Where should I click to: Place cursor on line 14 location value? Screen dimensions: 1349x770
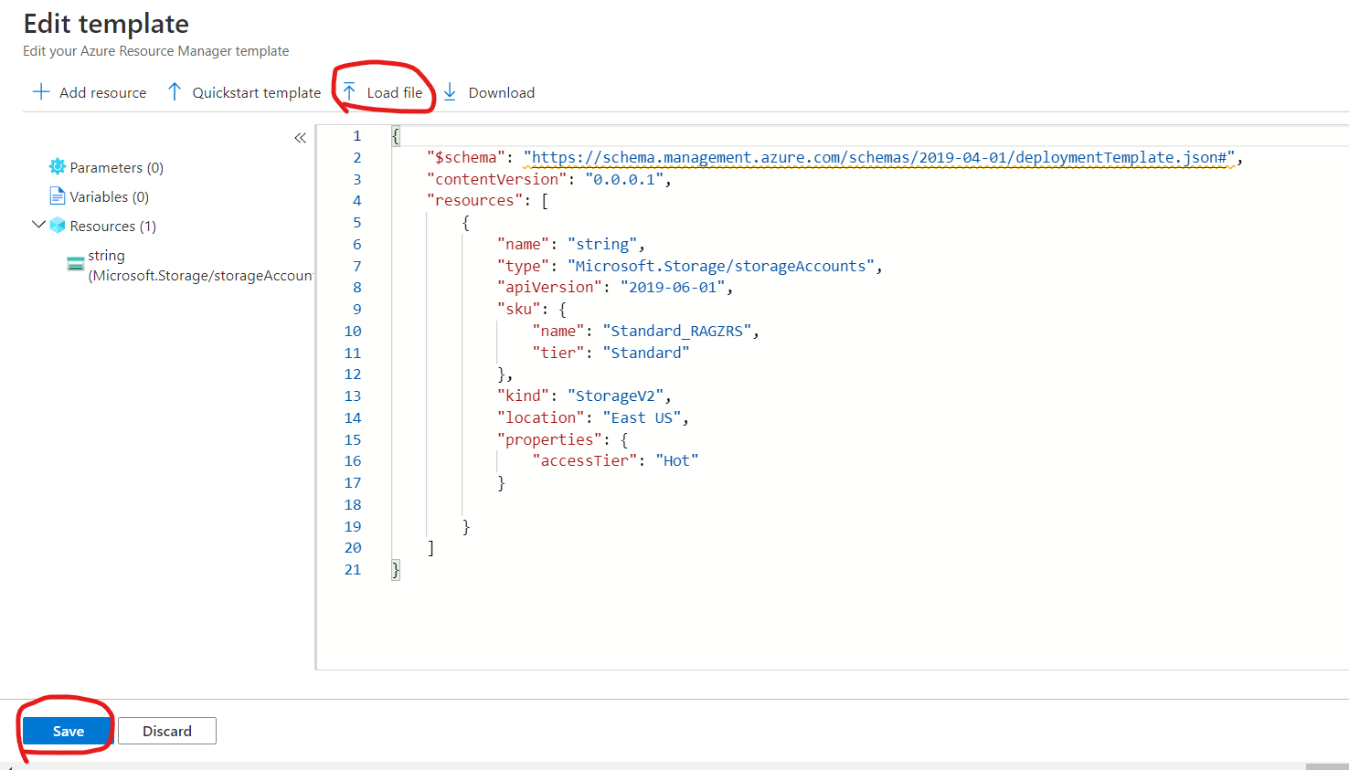[641, 418]
